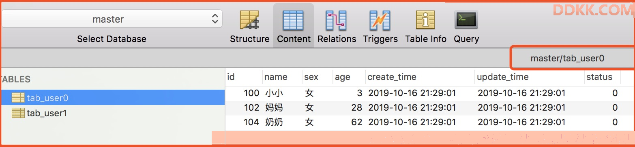Select the row with id 102
This screenshot has height=147, width=635.
click(x=423, y=108)
